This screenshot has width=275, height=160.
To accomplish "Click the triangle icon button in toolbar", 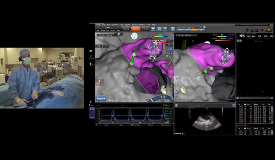I will click(x=159, y=28).
